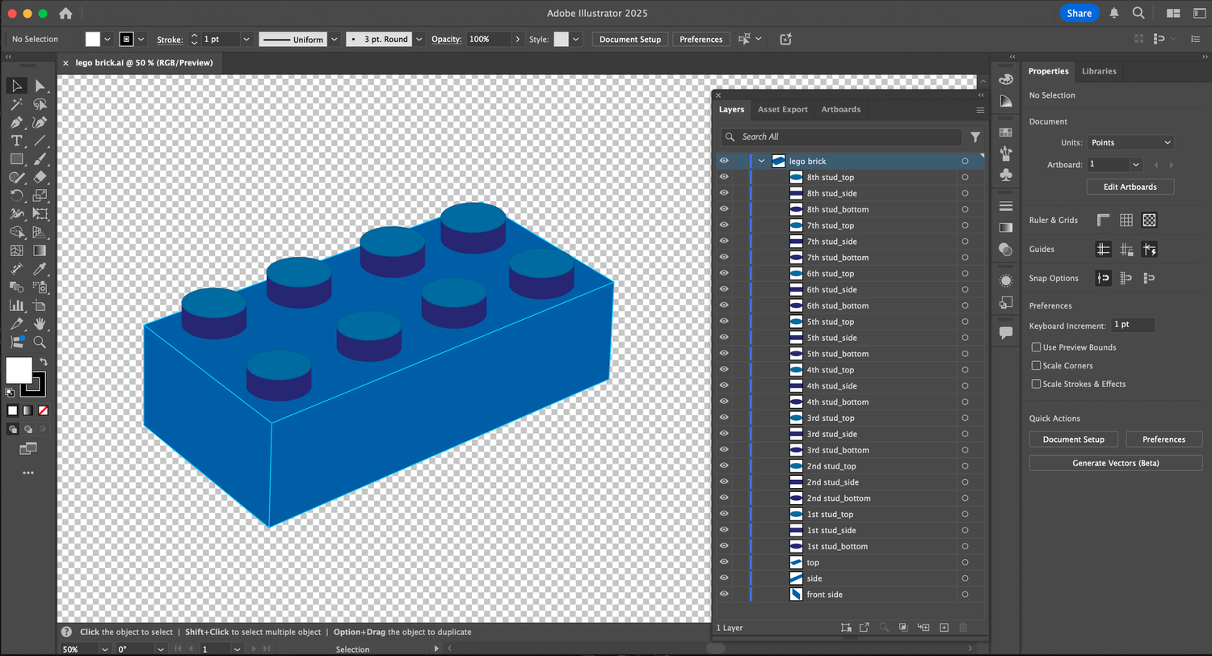Select the Magic Wand tool
The height and width of the screenshot is (656, 1212).
pos(16,104)
